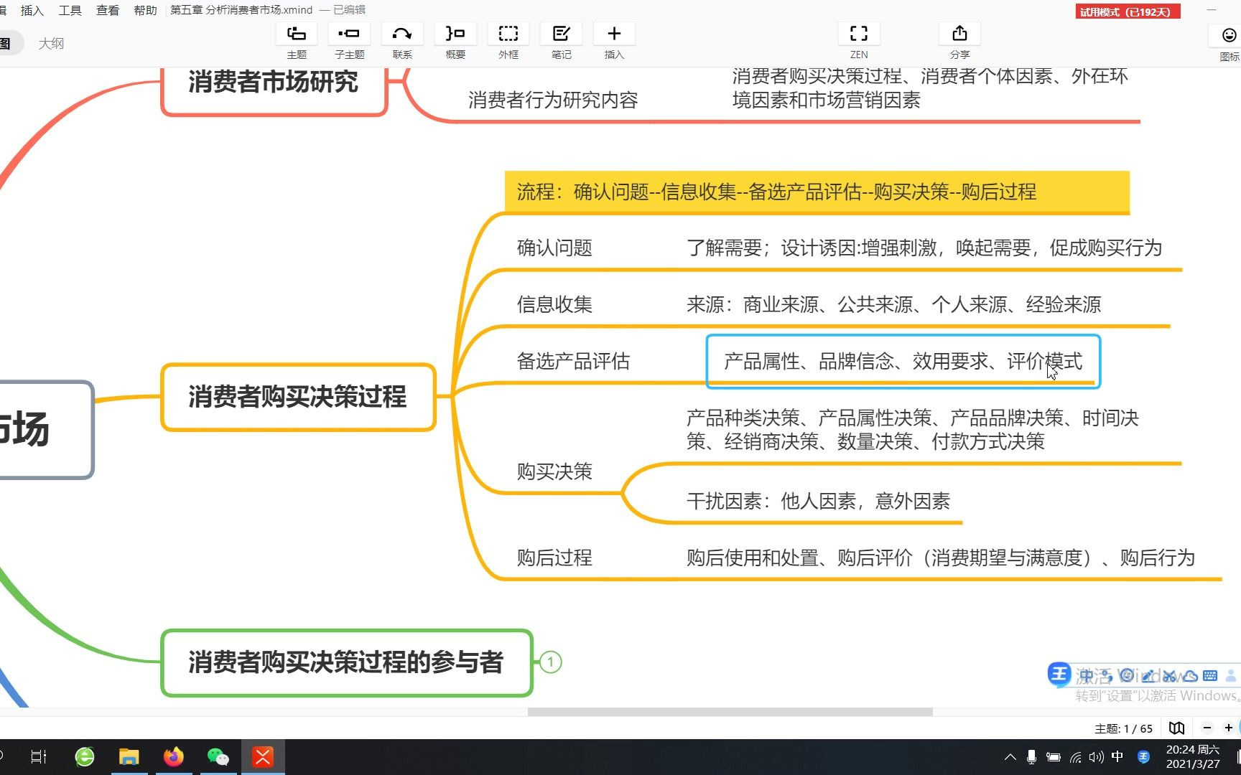The height and width of the screenshot is (775, 1241).
Task: Show hidden system tray icons
Action: tap(1010, 757)
